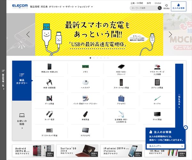The image size is (192, 160).
Task: Select the お使いの機器 tab
Action: pos(22,121)
